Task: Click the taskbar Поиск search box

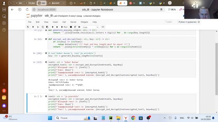Action: point(73,118)
